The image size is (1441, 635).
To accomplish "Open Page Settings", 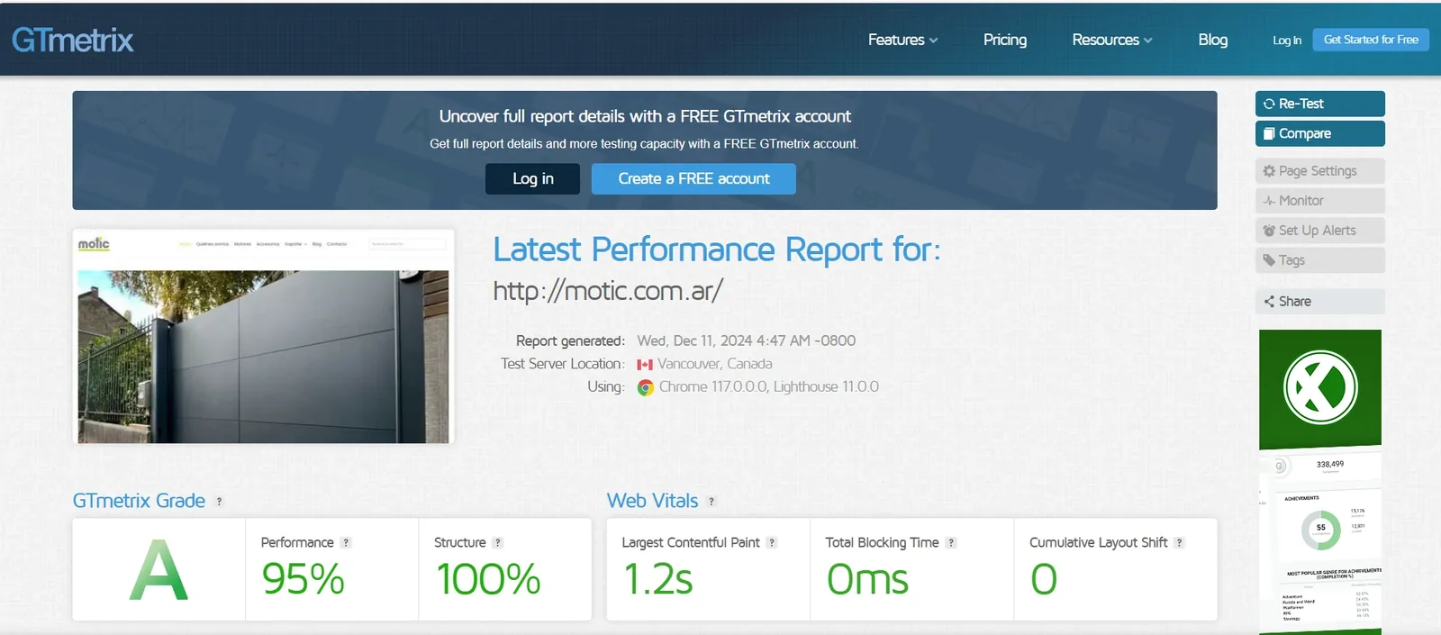I will pyautogui.click(x=1320, y=170).
